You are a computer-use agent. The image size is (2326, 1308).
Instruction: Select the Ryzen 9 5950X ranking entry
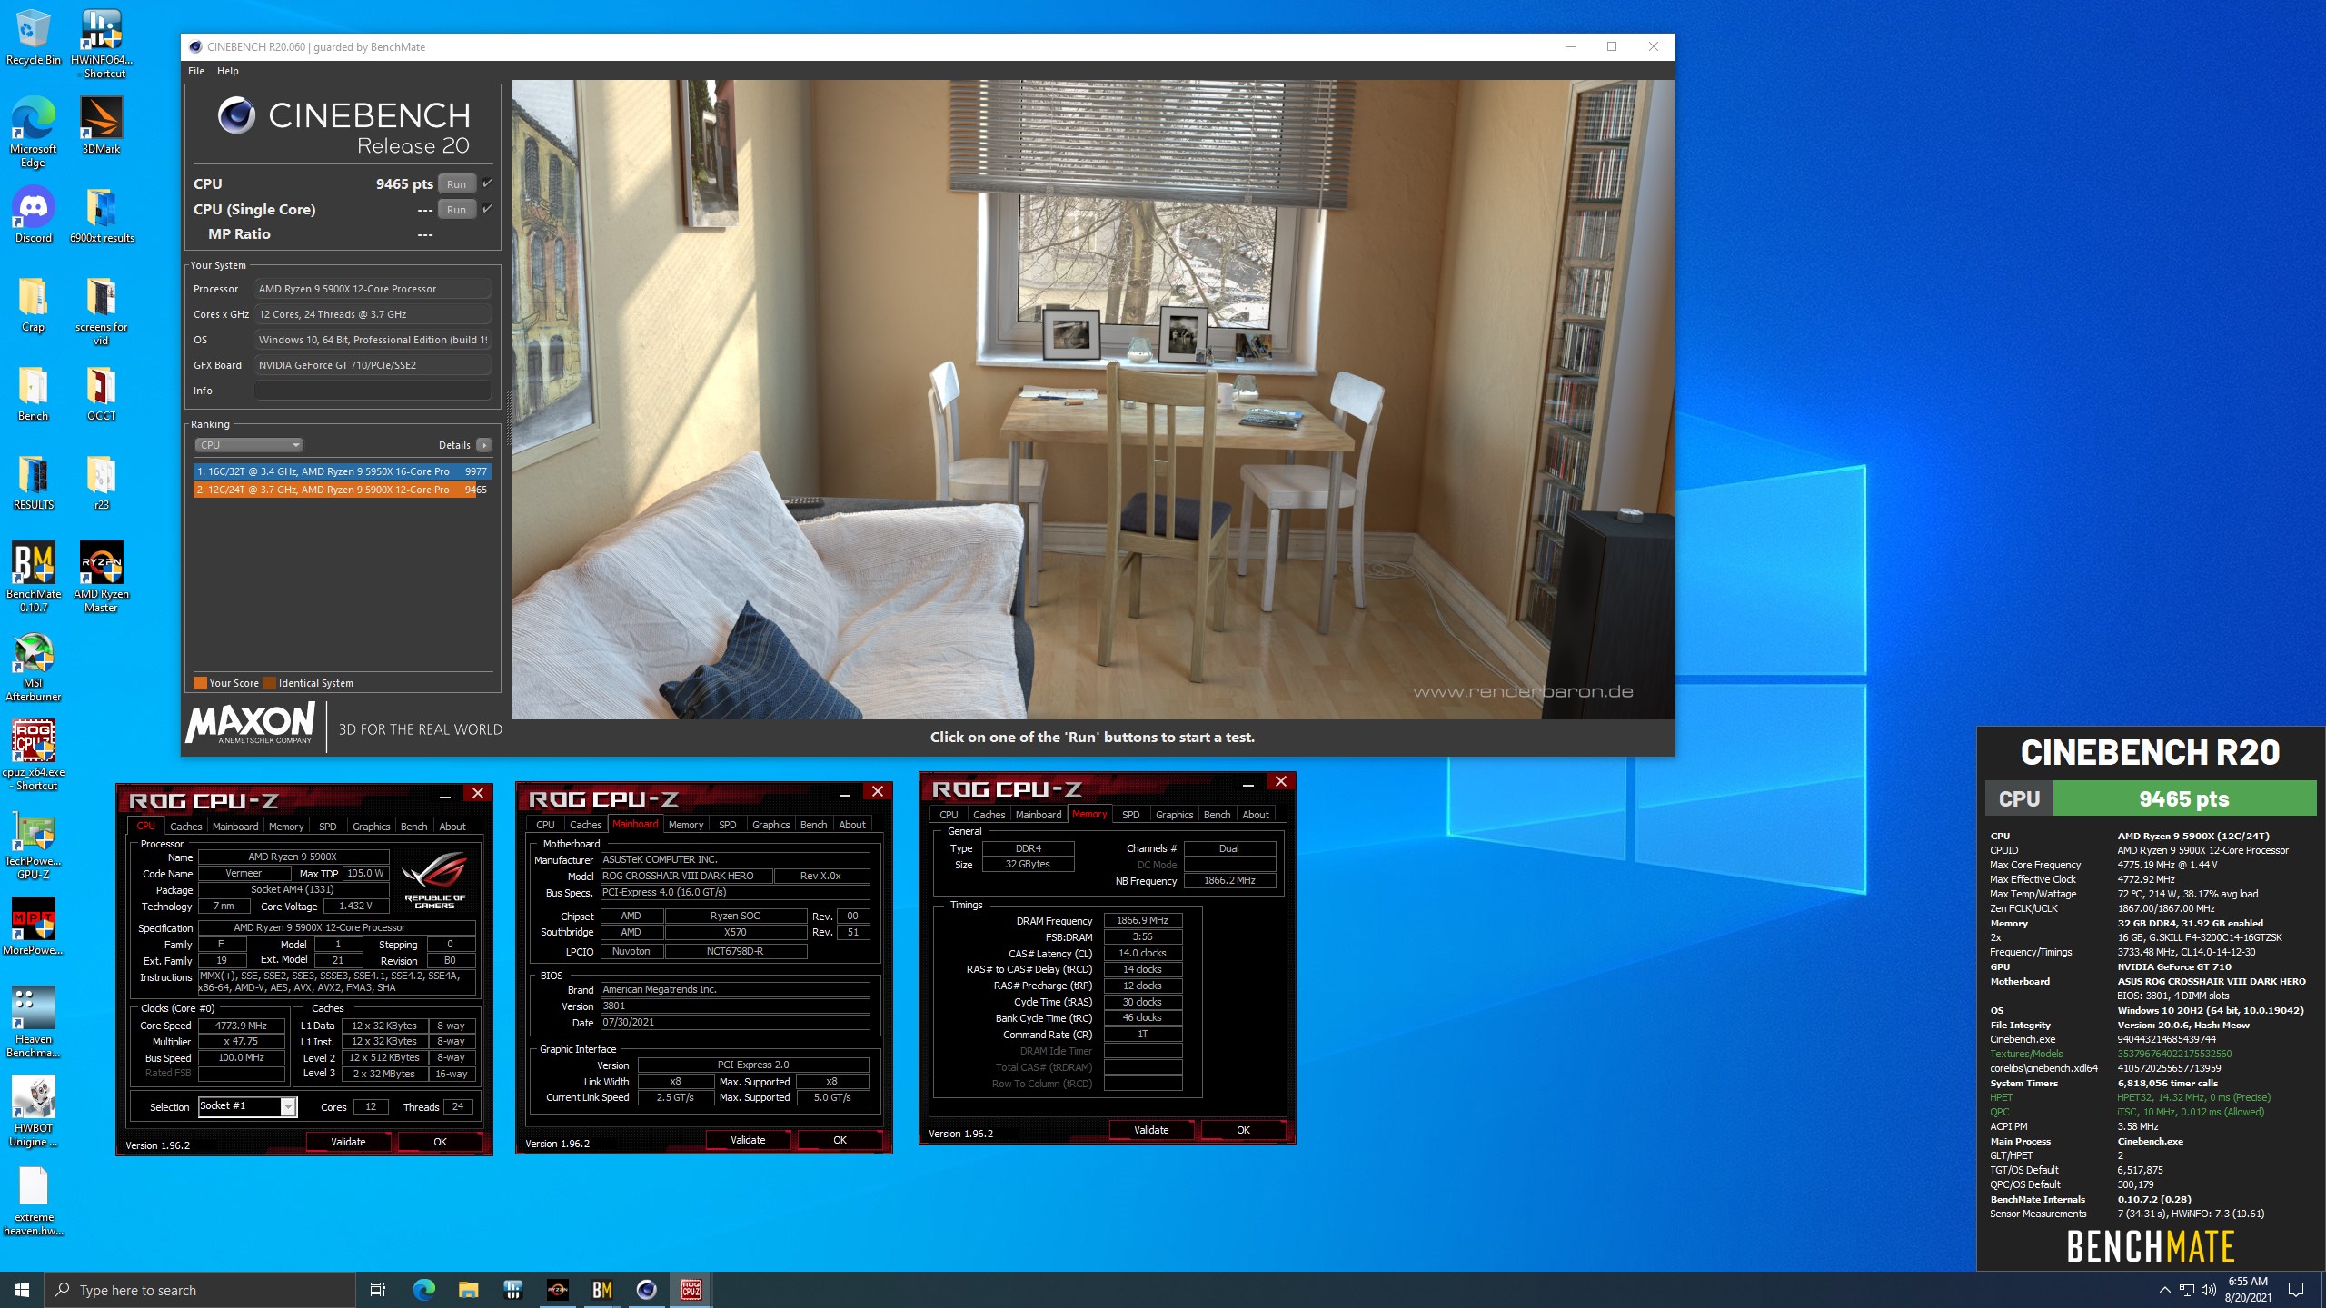pyautogui.click(x=342, y=471)
